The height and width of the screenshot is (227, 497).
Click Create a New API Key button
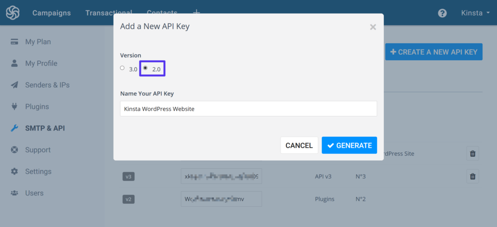tap(433, 52)
